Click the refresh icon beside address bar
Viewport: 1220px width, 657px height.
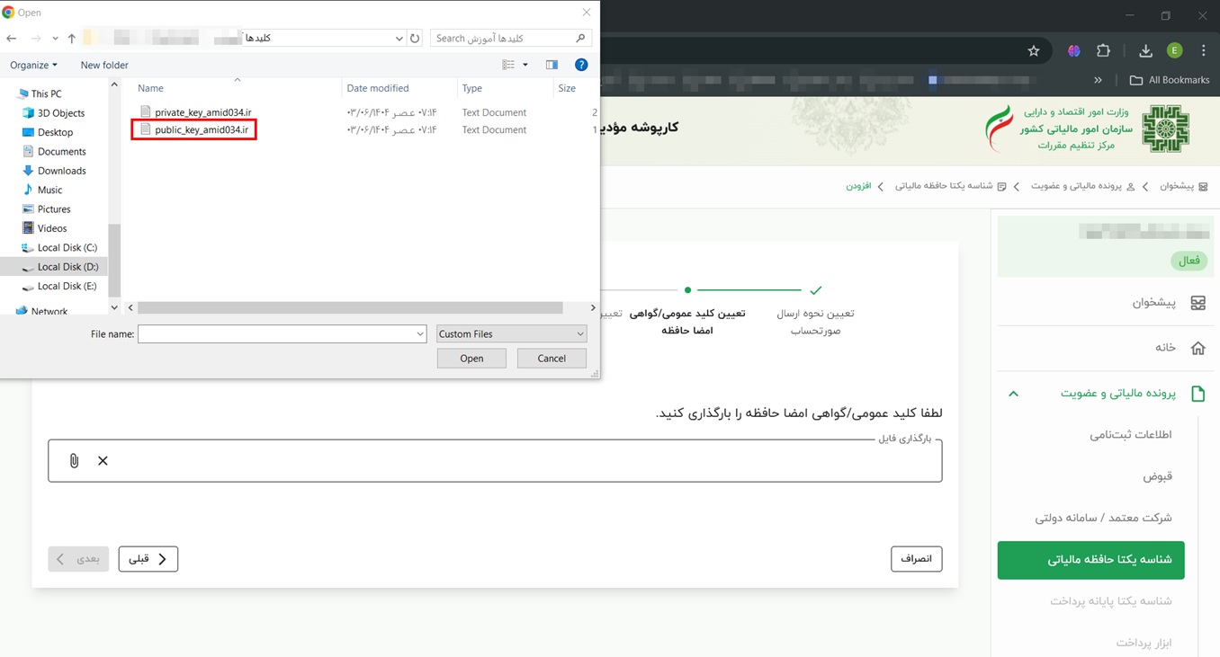(x=415, y=39)
